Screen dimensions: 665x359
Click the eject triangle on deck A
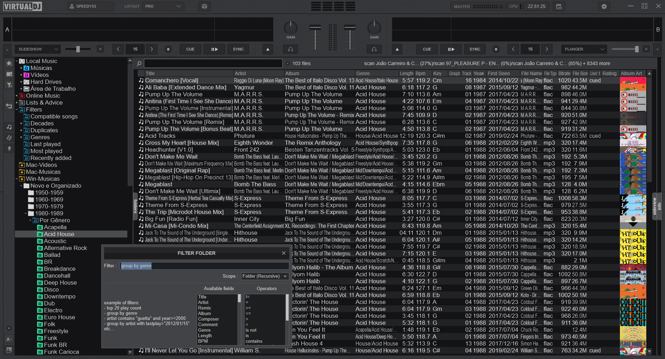click(x=268, y=49)
